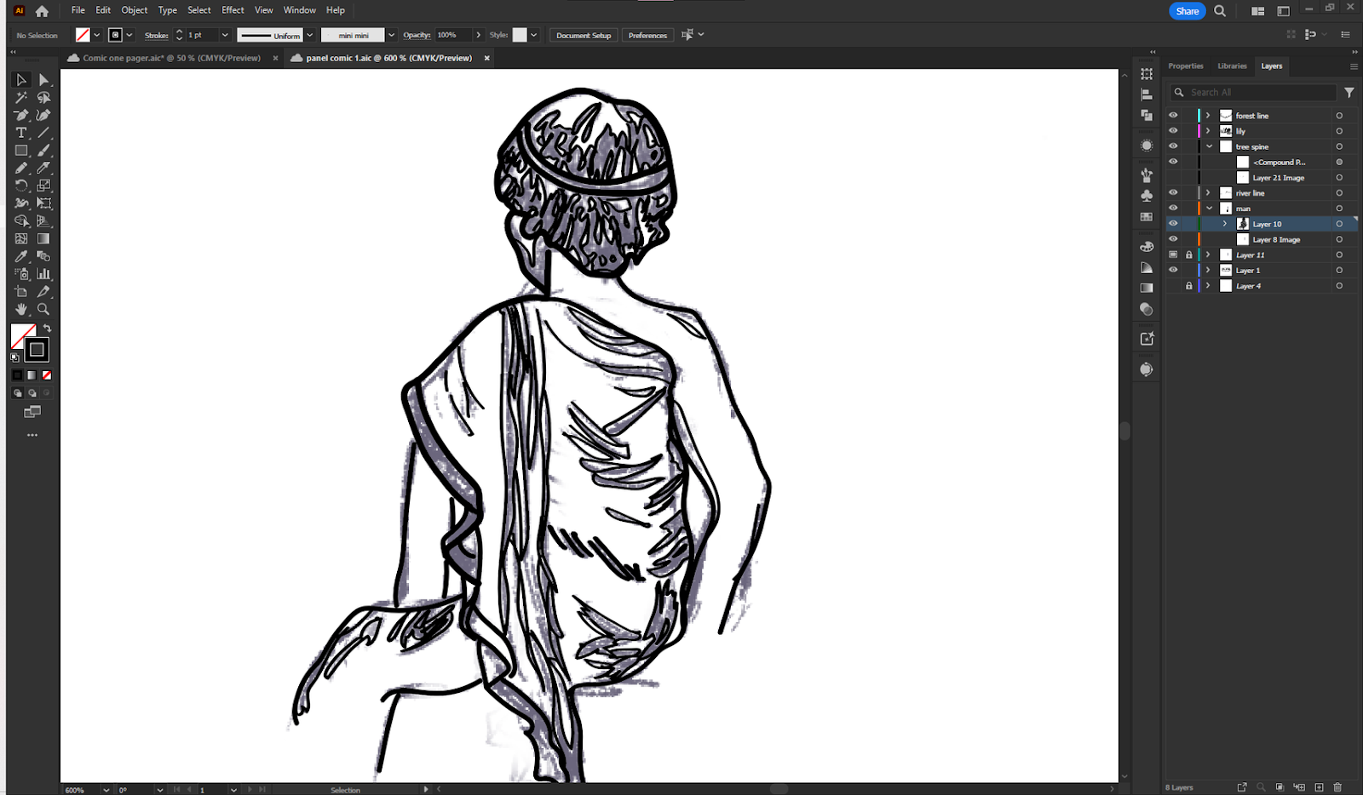
Task: Select the Scale tool
Action: click(x=43, y=186)
